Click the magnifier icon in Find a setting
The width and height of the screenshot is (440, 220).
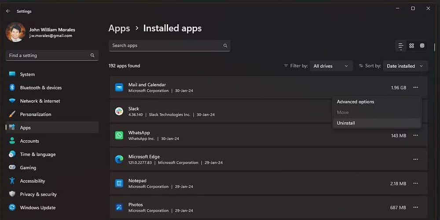point(92,55)
